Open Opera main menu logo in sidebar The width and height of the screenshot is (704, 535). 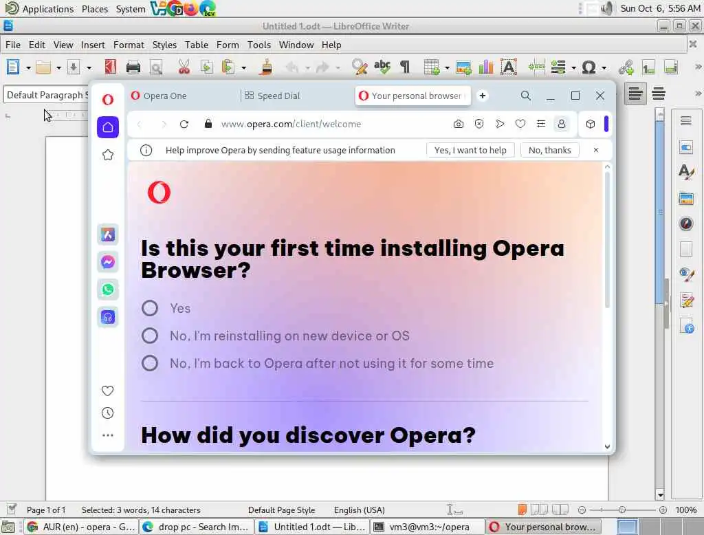coord(108,99)
